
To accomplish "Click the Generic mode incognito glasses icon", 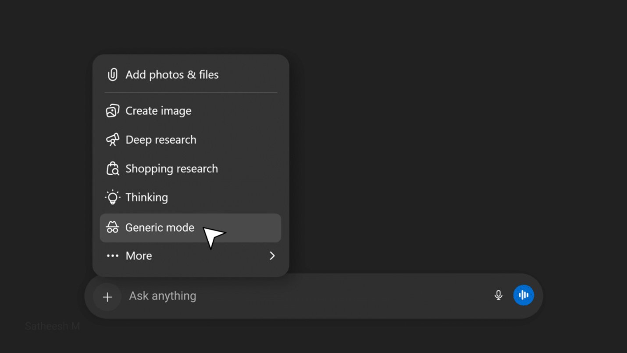I will pos(113,228).
